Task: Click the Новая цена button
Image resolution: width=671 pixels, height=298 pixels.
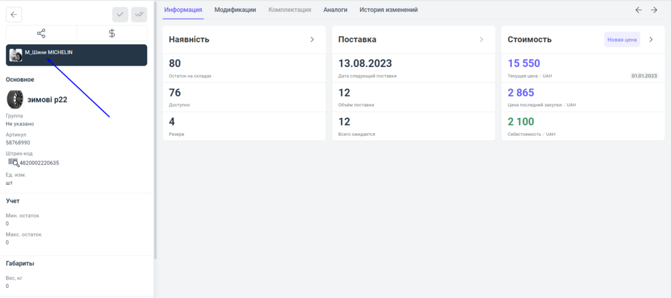Action: pyautogui.click(x=622, y=40)
